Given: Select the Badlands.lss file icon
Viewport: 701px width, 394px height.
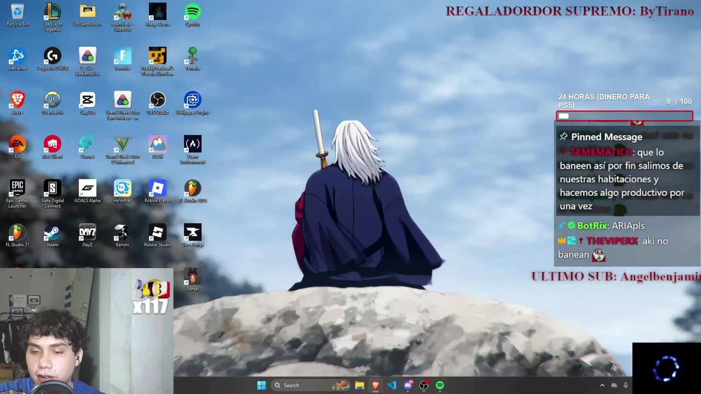Looking at the screenshot, I should coord(88,62).
